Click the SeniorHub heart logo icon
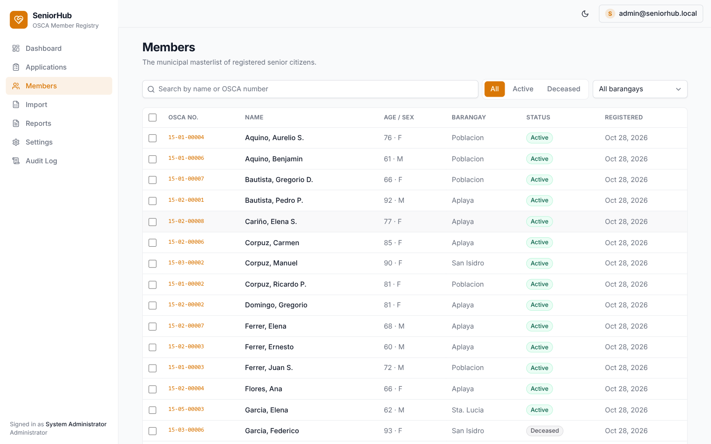 [x=19, y=20]
